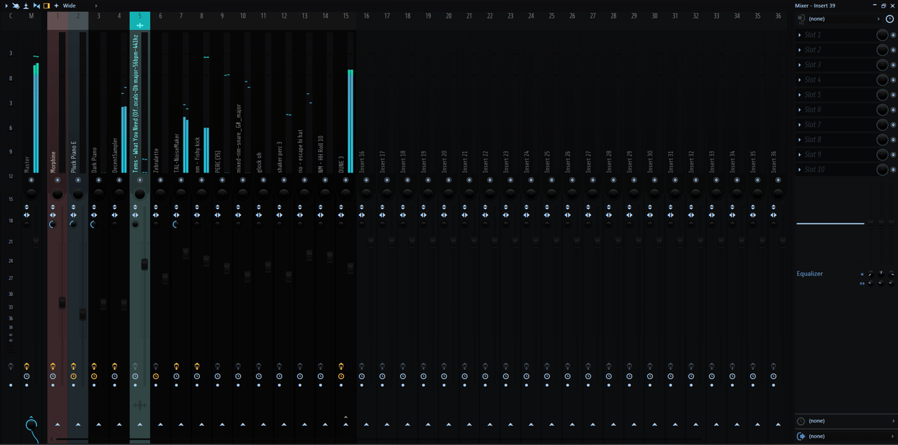Disable Slot 5 enable LED
The height and width of the screenshot is (445, 898).
(893, 95)
